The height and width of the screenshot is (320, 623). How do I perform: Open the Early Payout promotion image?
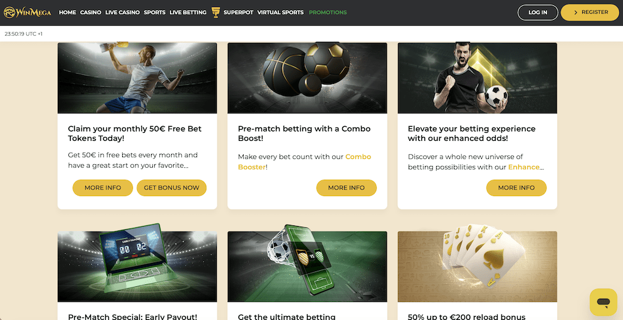(x=137, y=266)
